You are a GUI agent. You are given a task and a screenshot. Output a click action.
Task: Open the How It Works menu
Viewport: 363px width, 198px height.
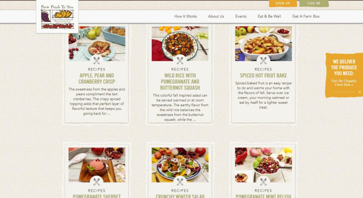185,16
